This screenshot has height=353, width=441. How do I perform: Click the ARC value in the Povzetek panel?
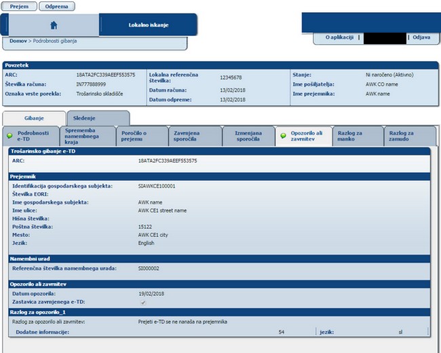105,74
